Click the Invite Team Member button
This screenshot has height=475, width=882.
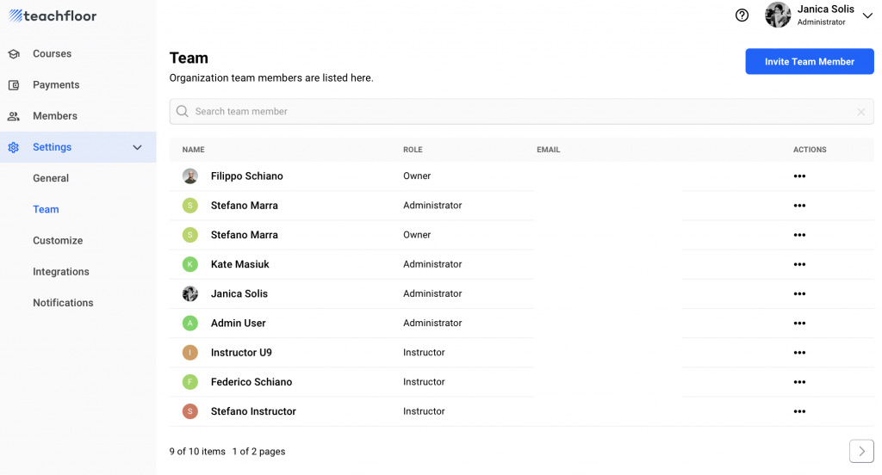point(809,62)
